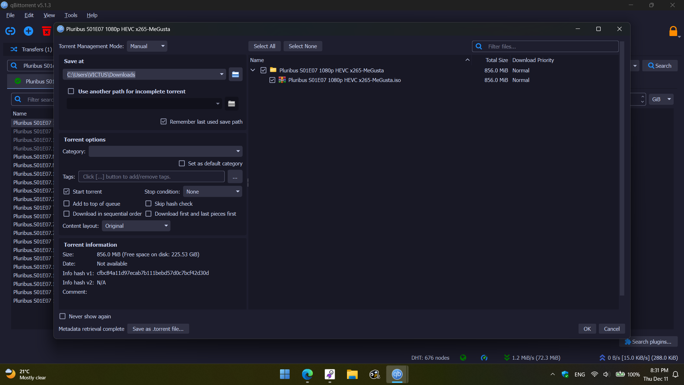The height and width of the screenshot is (385, 684).
Task: Open the Tools menu
Action: pos(71,15)
